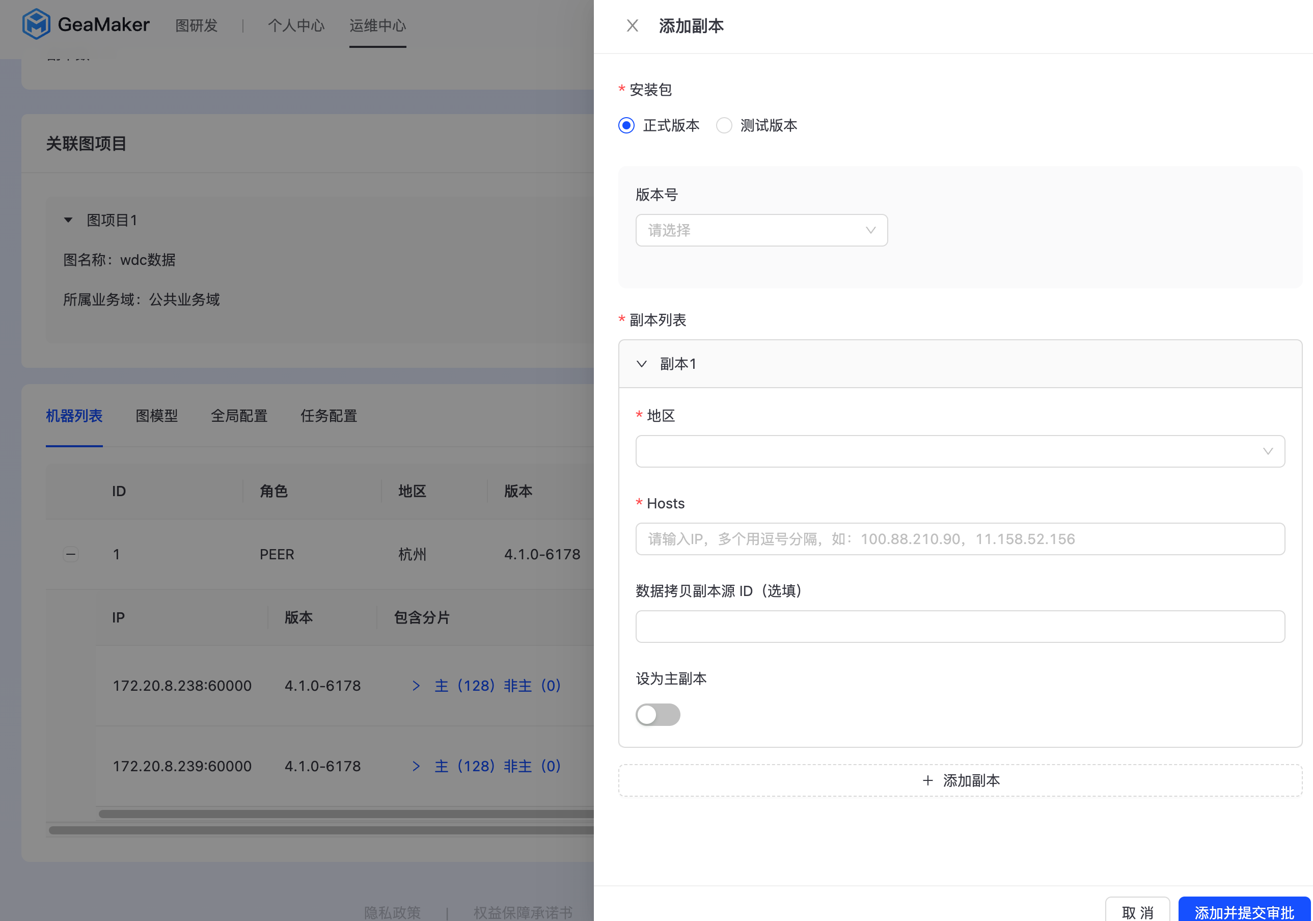Switch to the 全局配置 tab
Screen dimensions: 1313x921
[239, 416]
